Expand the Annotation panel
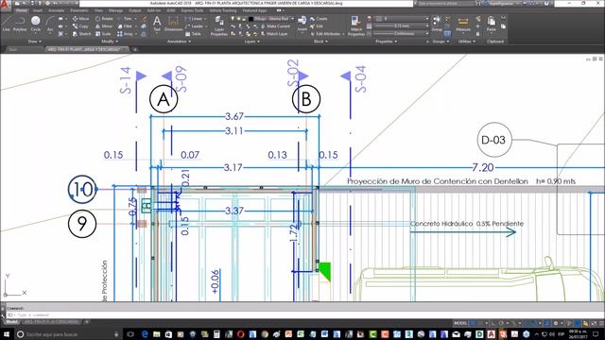The height and width of the screenshot is (340, 605). (179, 42)
